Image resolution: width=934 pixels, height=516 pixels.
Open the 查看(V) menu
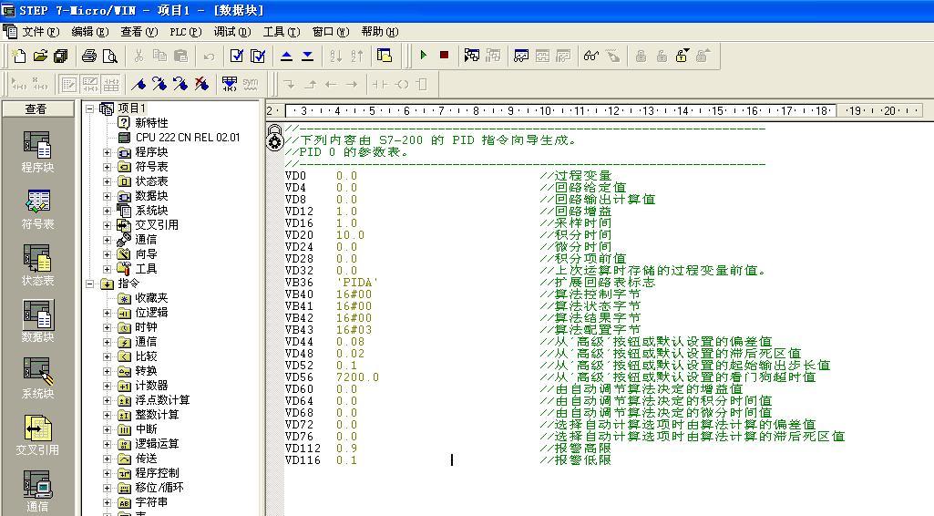click(x=139, y=32)
